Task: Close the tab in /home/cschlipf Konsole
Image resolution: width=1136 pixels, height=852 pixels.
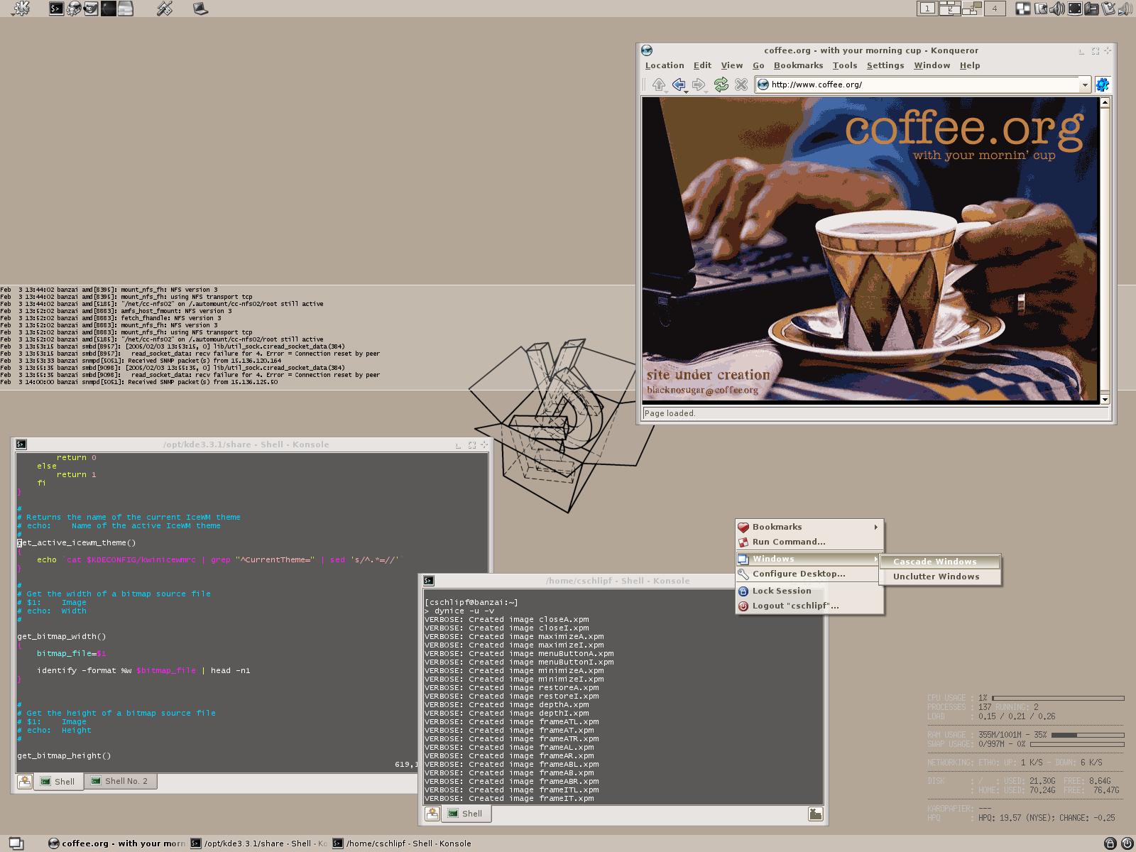Action: [x=816, y=814]
